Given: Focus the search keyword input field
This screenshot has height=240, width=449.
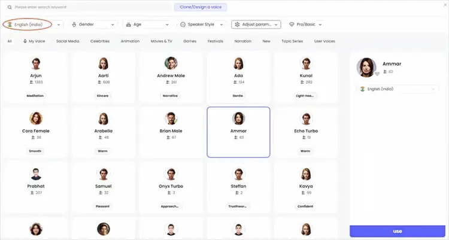Looking at the screenshot, I should click(x=92, y=7).
